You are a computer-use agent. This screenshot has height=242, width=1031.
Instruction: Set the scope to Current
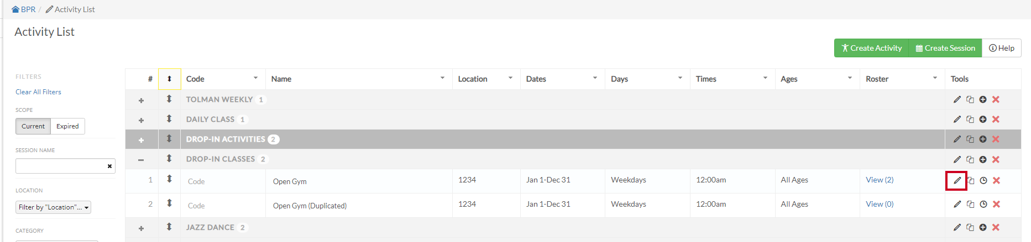click(33, 126)
